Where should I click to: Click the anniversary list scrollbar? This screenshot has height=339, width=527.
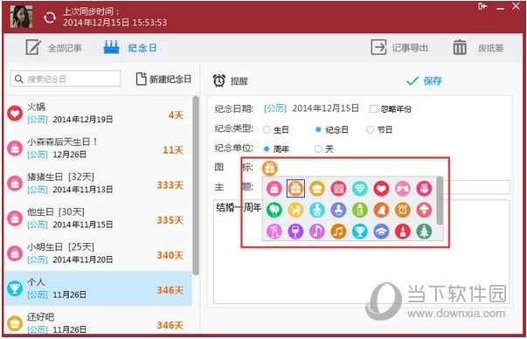coord(196,186)
